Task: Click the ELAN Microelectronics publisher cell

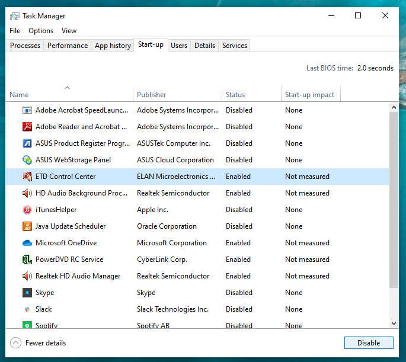Action: click(176, 177)
